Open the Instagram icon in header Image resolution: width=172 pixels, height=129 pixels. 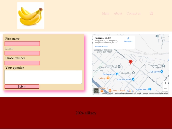[151, 13]
